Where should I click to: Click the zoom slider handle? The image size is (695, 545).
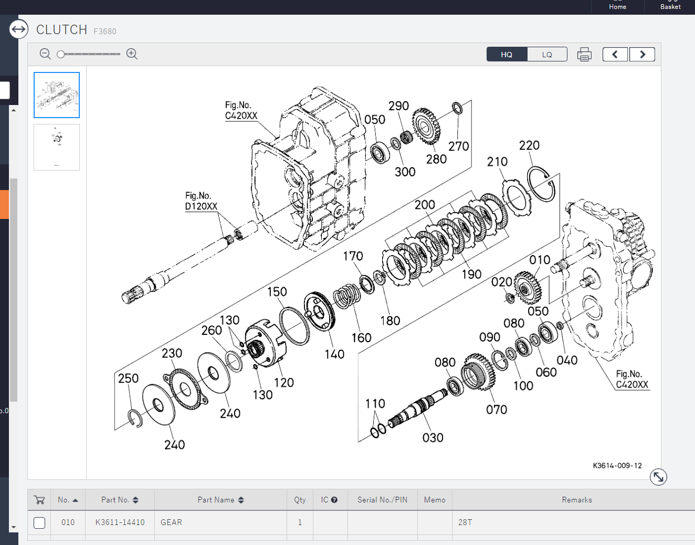(x=61, y=54)
